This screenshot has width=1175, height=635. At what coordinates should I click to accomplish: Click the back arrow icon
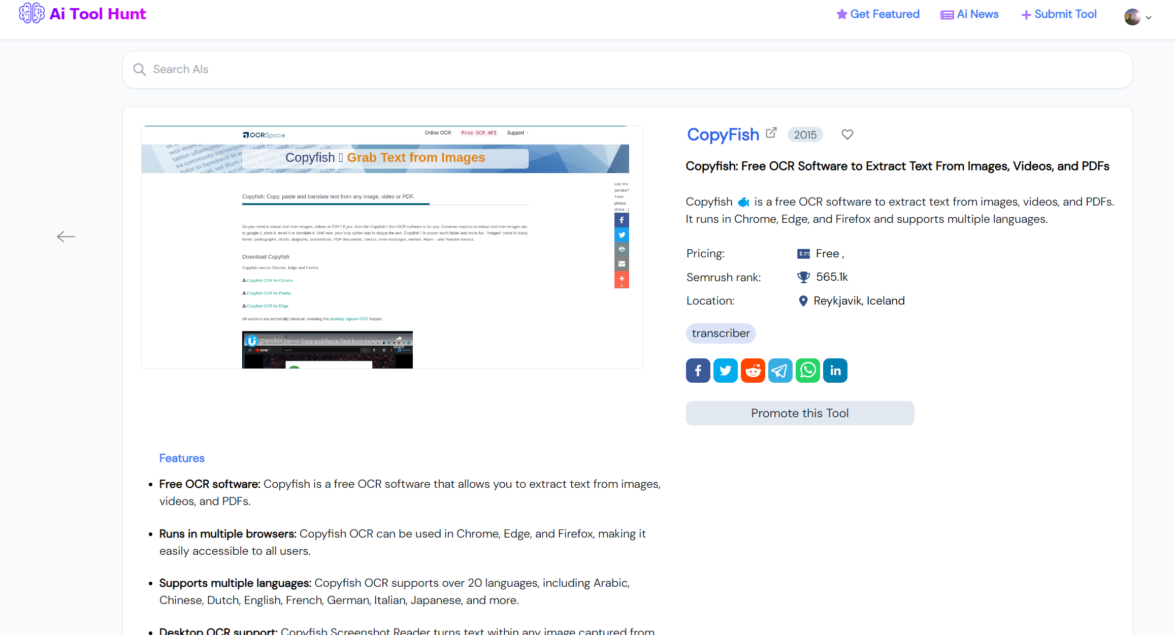pyautogui.click(x=66, y=237)
